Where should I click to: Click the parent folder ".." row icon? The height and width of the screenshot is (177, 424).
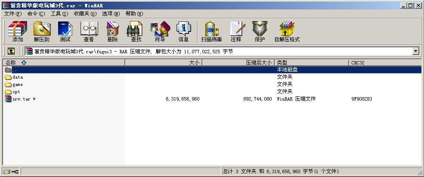point(8,70)
